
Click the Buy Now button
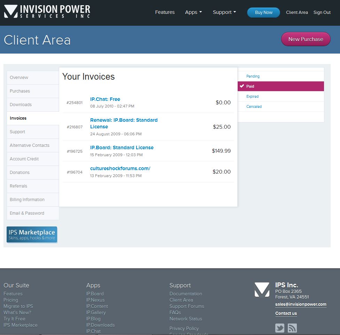click(263, 13)
